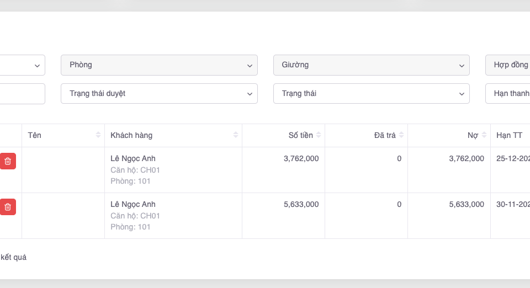This screenshot has width=530, height=288.
Task: Click the 30-11 due date cell
Action: (x=512, y=205)
